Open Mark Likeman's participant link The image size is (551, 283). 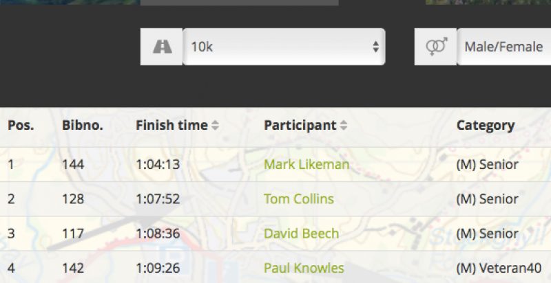tap(306, 164)
